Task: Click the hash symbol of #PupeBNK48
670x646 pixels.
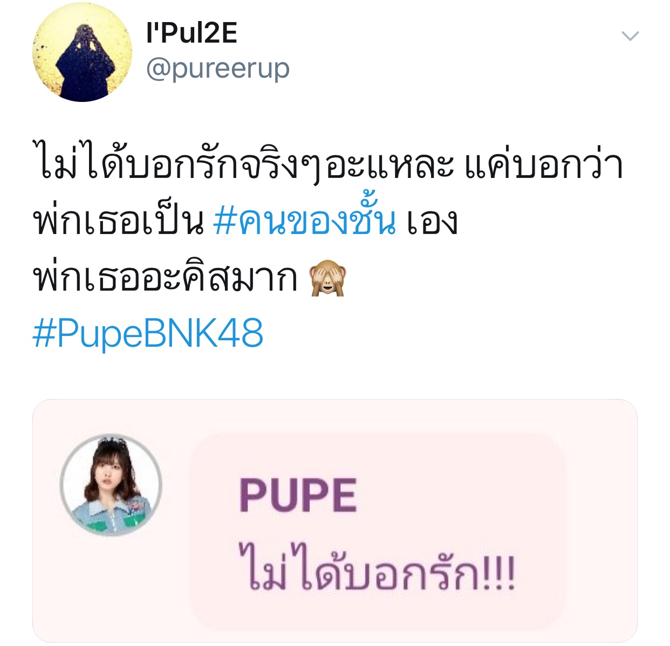Action: [45, 334]
